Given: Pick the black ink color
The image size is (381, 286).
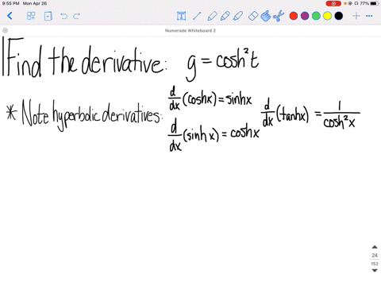Looking at the screenshot, I should pos(339,16).
